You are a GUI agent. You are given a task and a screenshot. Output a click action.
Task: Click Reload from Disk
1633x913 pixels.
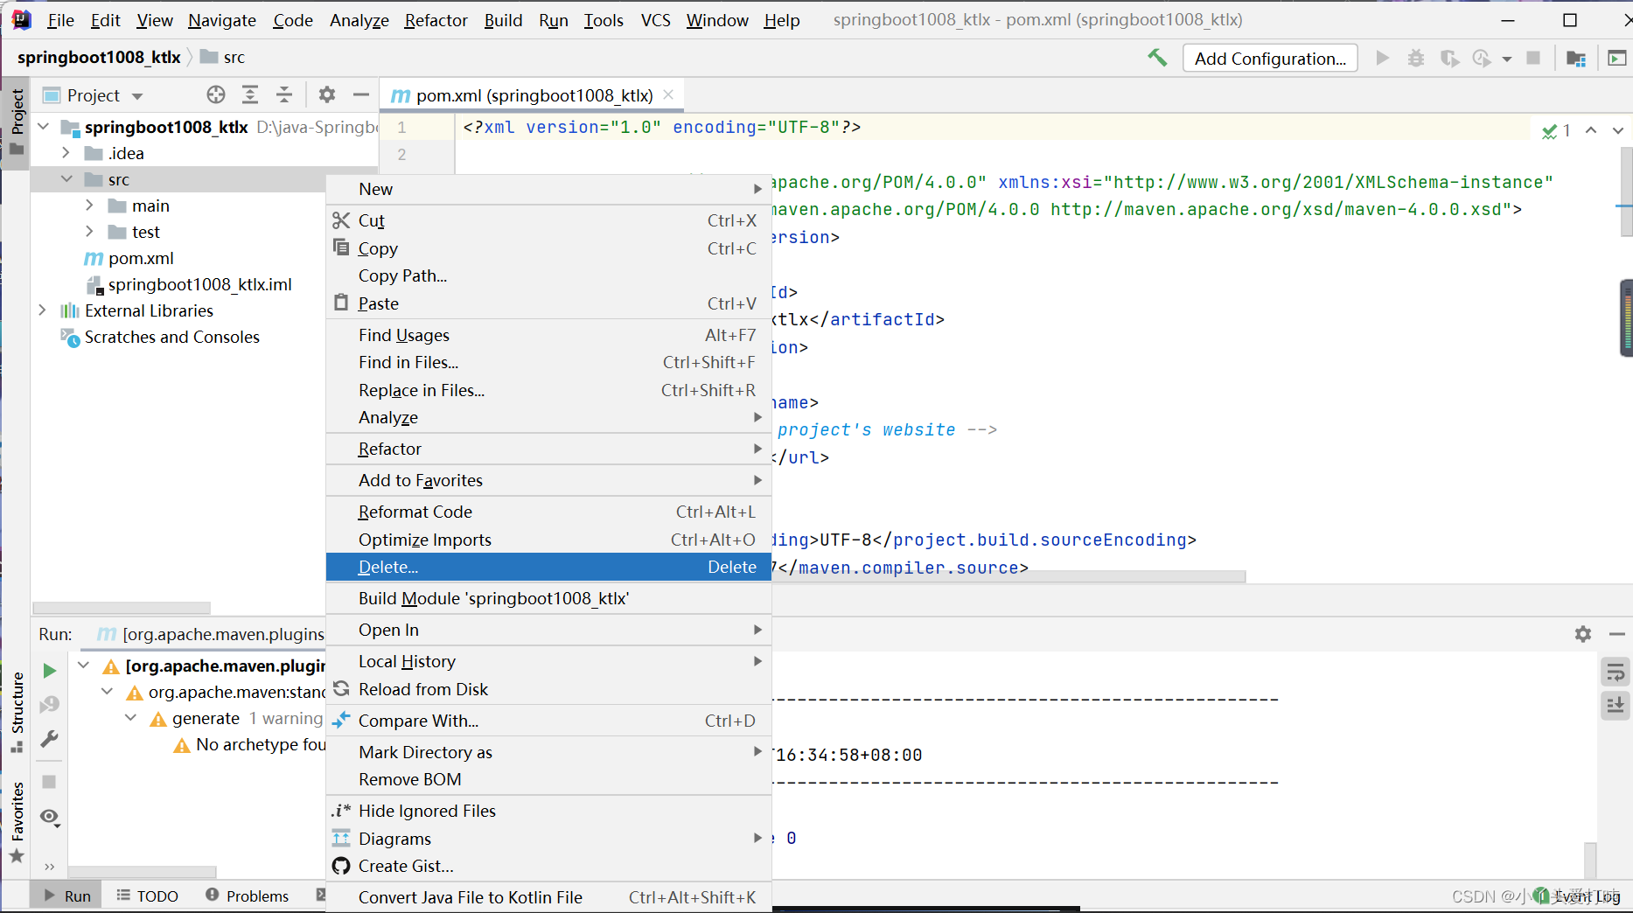[548, 689]
